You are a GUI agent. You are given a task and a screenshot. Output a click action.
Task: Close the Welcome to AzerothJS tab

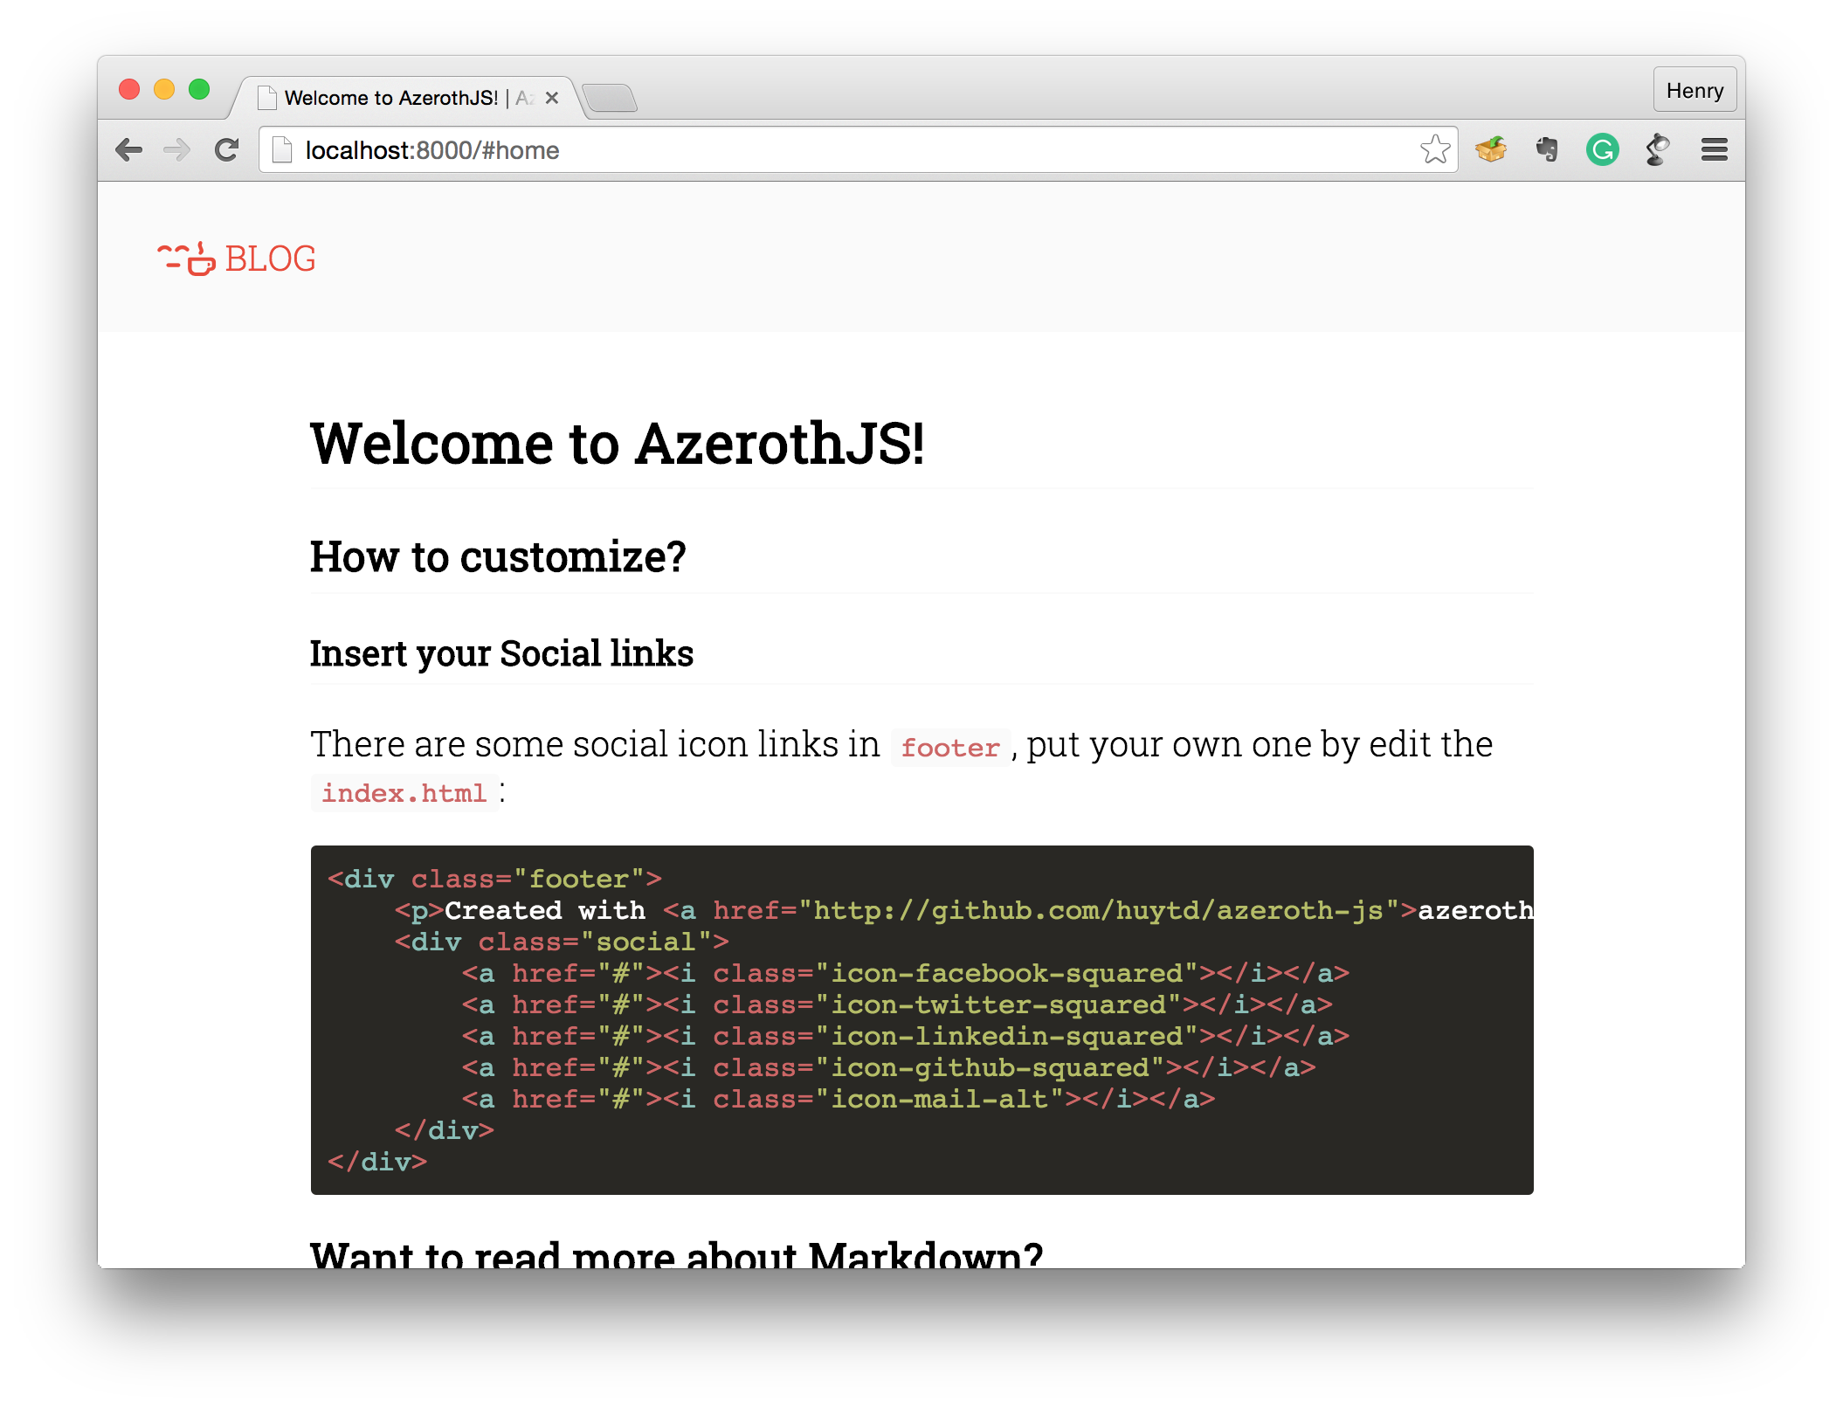[552, 98]
